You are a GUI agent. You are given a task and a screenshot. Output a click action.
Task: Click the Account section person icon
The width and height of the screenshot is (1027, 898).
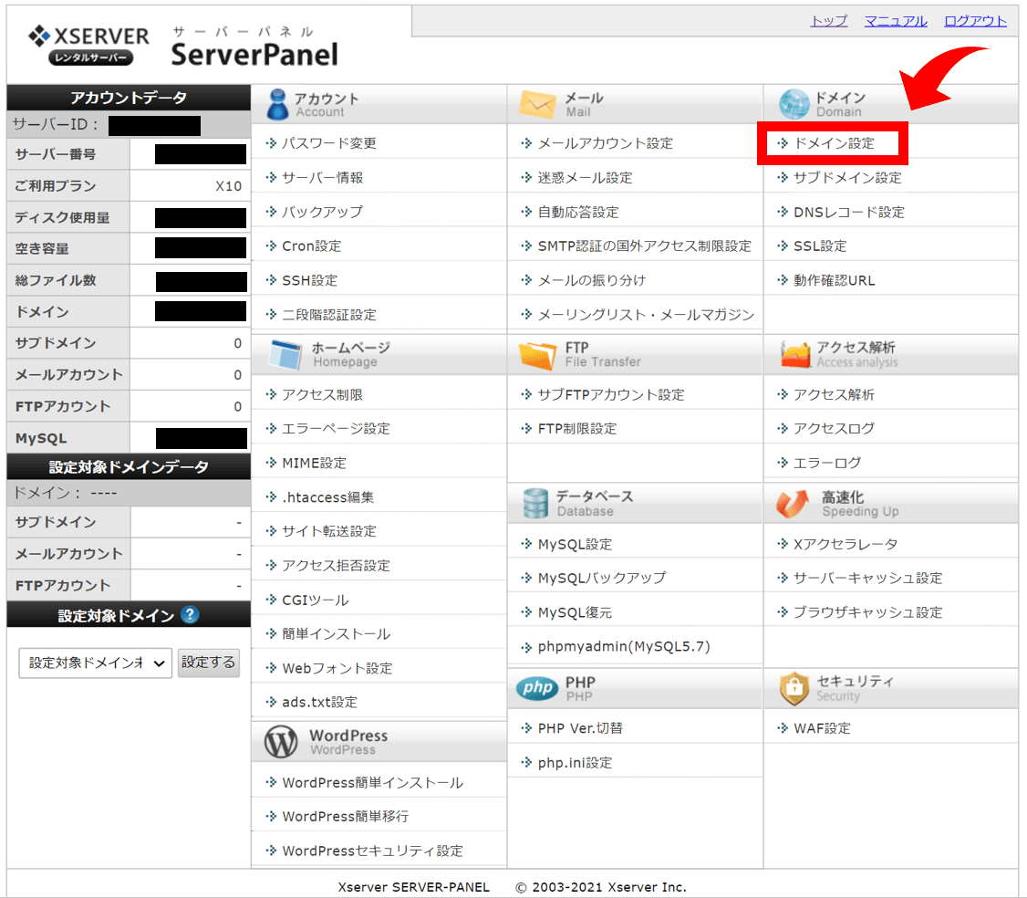pyautogui.click(x=277, y=104)
